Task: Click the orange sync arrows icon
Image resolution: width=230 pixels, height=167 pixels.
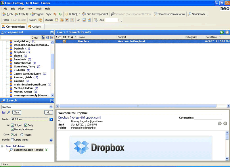Action: pyautogui.click(x=55, y=14)
